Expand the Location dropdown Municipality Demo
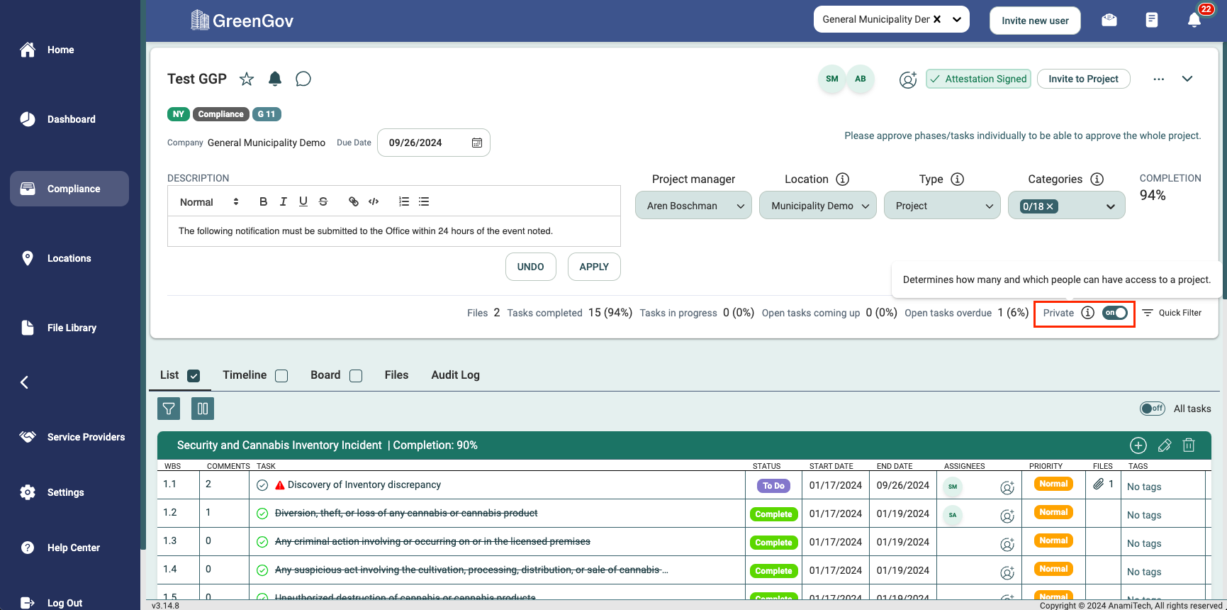 pyautogui.click(x=817, y=206)
